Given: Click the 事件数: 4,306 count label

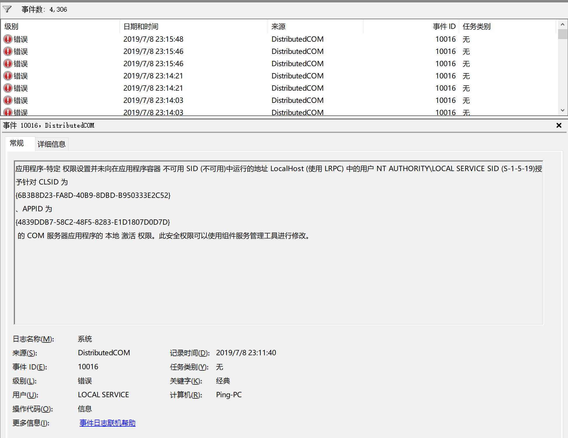Looking at the screenshot, I should 44,9.
